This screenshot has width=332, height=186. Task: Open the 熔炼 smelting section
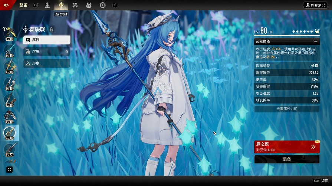point(47,52)
